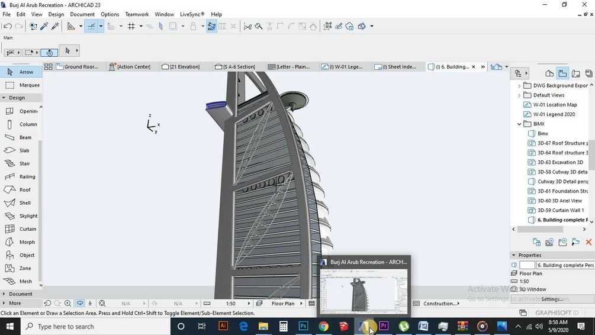This screenshot has height=335, width=595.
Task: Open the File menu
Action: pos(7,14)
